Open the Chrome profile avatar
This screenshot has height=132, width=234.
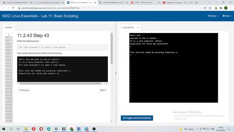coord(226,8)
